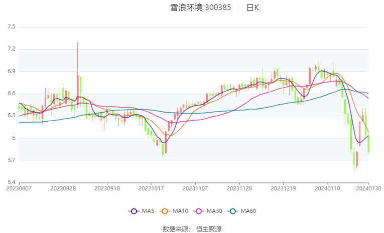
Task: Click the date label 20231017
Action: pyautogui.click(x=151, y=188)
